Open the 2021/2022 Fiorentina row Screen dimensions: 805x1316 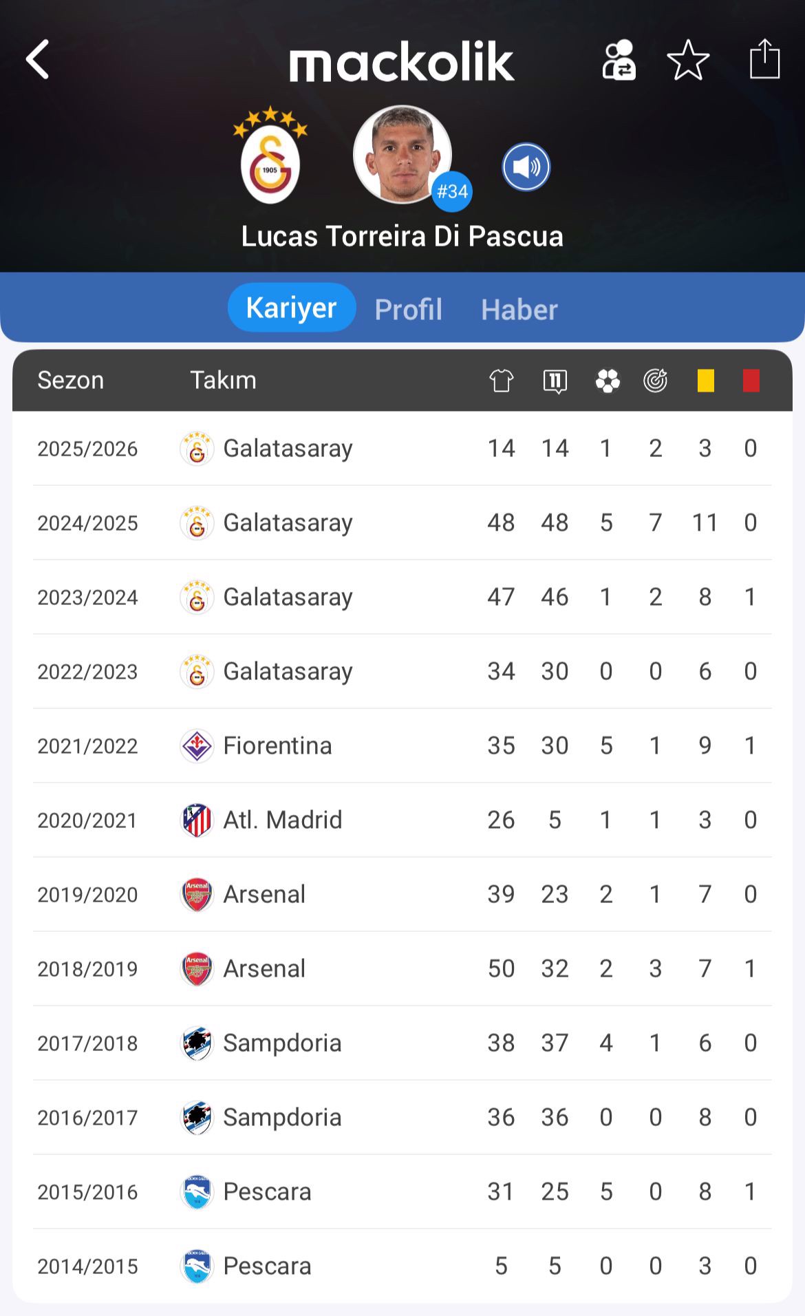402,745
